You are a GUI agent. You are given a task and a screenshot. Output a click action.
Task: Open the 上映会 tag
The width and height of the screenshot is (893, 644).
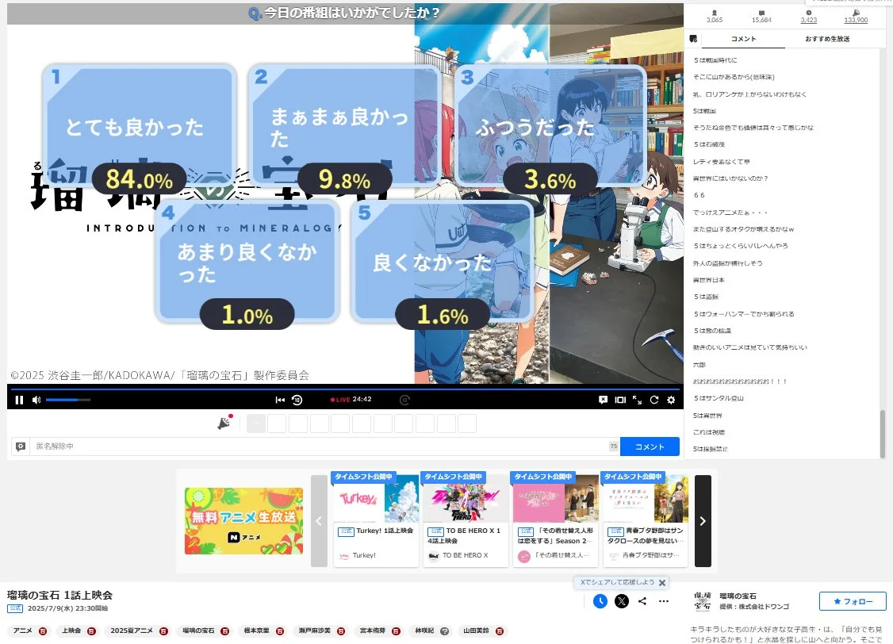[x=71, y=631]
